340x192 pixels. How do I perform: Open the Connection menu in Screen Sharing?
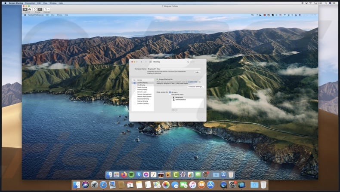[30, 3]
